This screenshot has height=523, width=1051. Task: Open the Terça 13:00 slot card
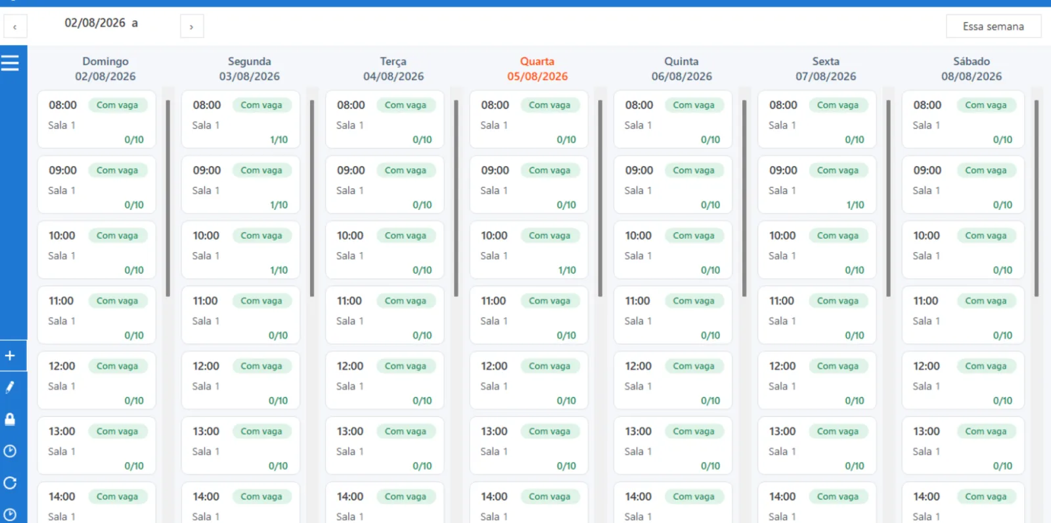click(385, 446)
